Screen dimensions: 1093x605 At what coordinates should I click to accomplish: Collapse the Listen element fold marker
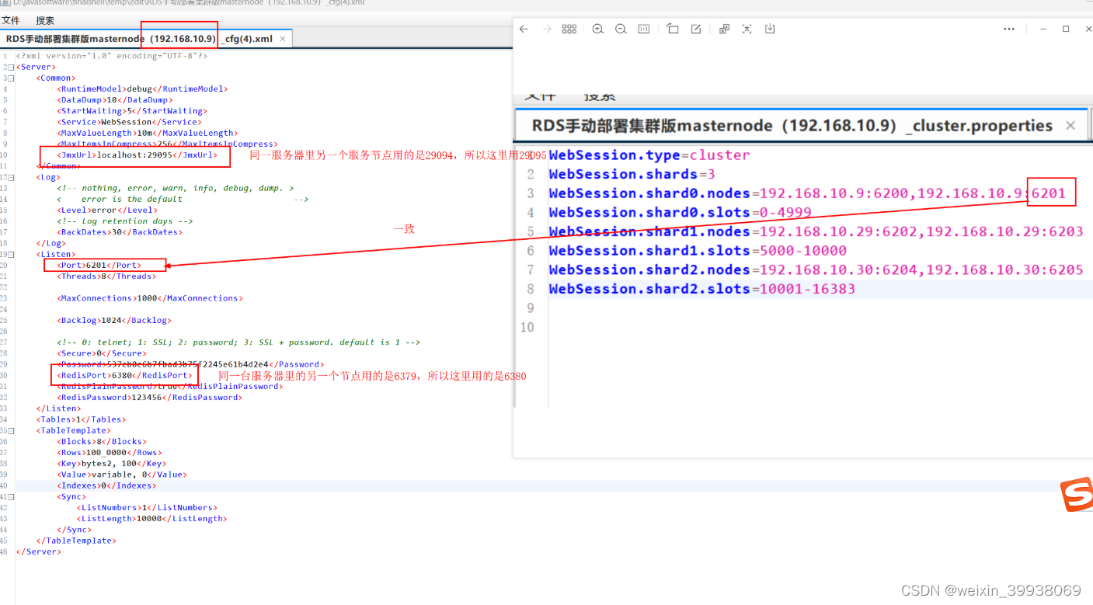pyautogui.click(x=11, y=254)
